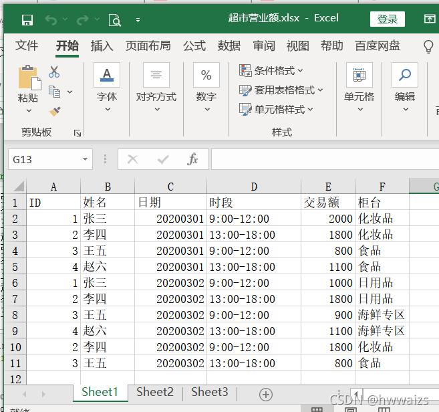Expand the 粘贴 paste options arrow
This screenshot has height=412, width=439.
(x=29, y=111)
